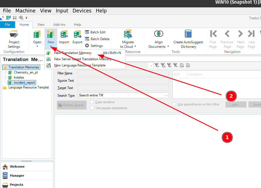
Task: Click the delete filter funnel icon
Action: 169,65
